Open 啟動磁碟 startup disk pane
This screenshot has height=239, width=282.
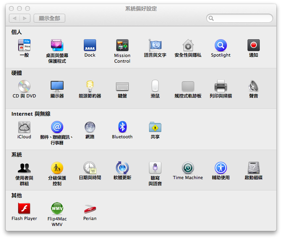[254, 168]
